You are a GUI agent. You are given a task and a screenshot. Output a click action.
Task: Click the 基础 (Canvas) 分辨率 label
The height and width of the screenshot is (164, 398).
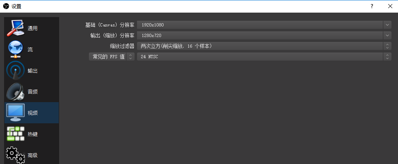(110, 25)
